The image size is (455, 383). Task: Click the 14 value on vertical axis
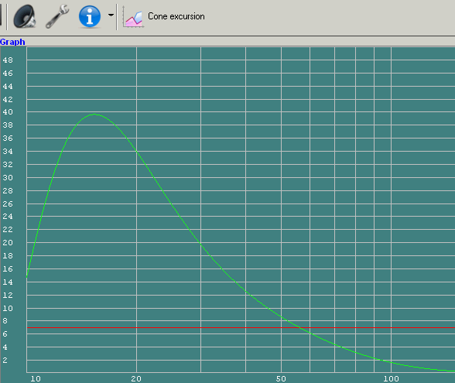[8, 282]
